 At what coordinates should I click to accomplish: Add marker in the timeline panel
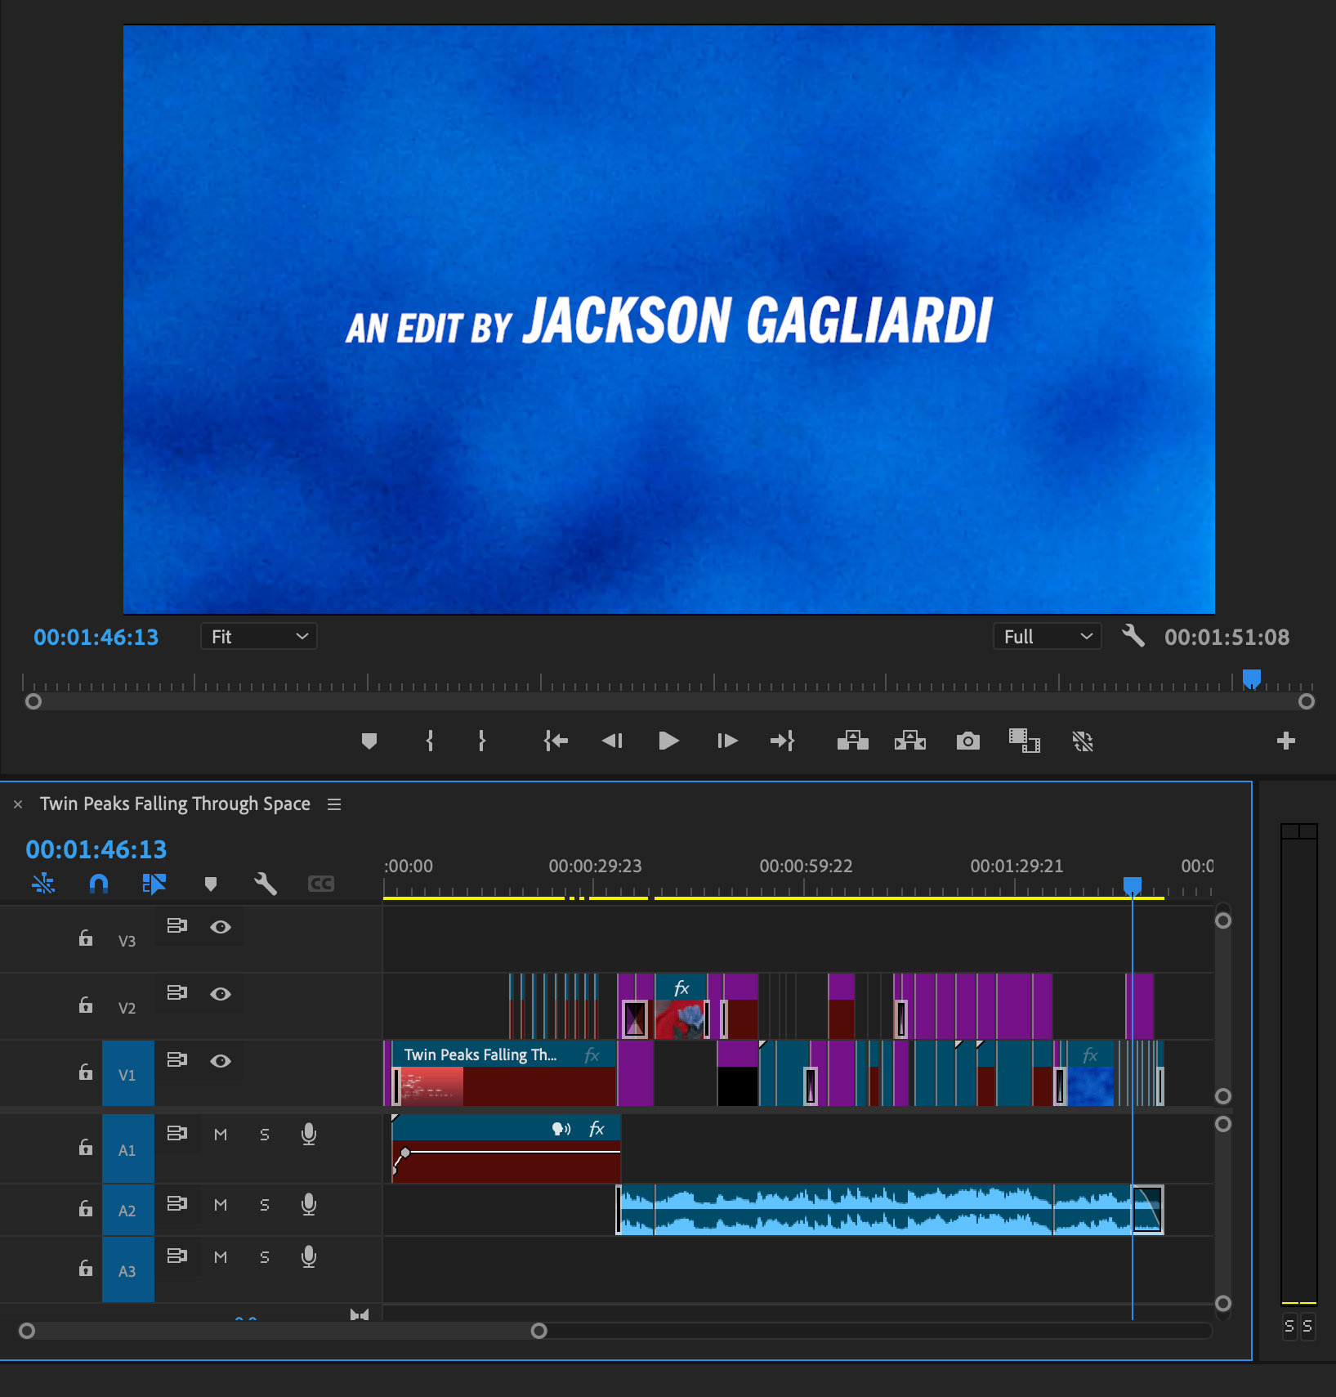click(x=211, y=884)
